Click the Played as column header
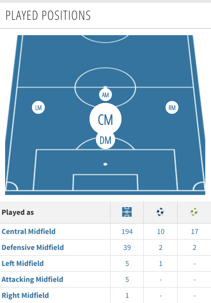 18,212
